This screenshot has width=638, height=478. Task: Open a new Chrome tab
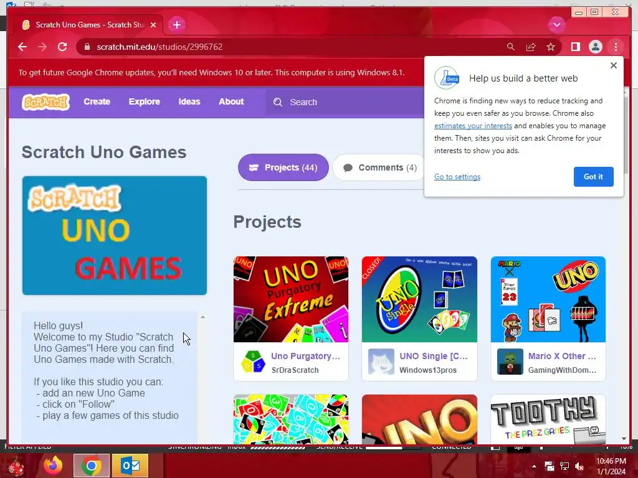click(x=176, y=25)
